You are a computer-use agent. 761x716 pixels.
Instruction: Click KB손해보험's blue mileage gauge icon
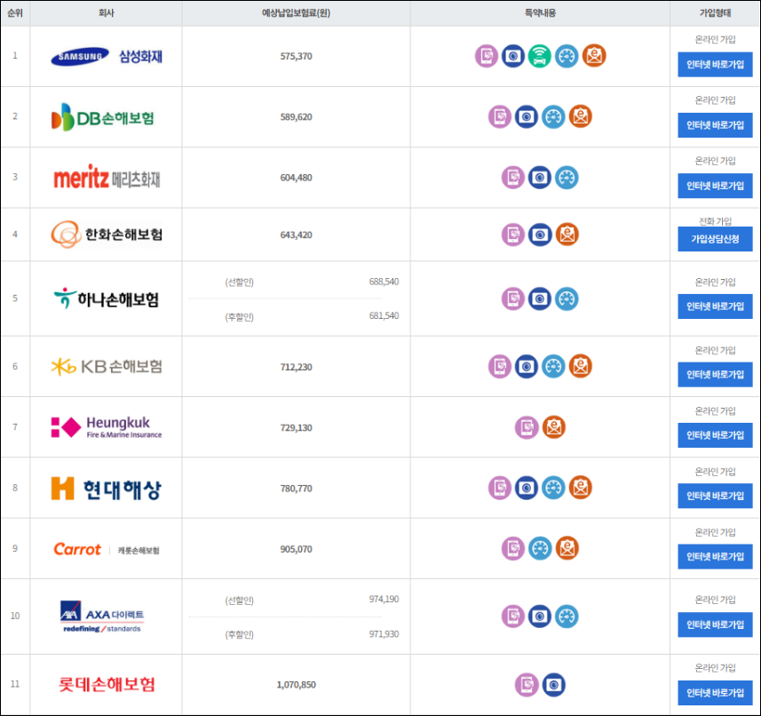(x=553, y=367)
